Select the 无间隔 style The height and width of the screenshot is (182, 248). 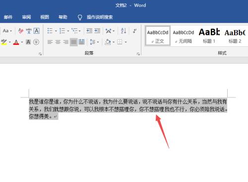click(x=184, y=36)
